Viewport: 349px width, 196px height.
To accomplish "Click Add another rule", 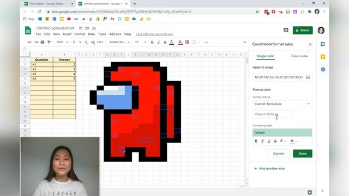I will [x=269, y=168].
